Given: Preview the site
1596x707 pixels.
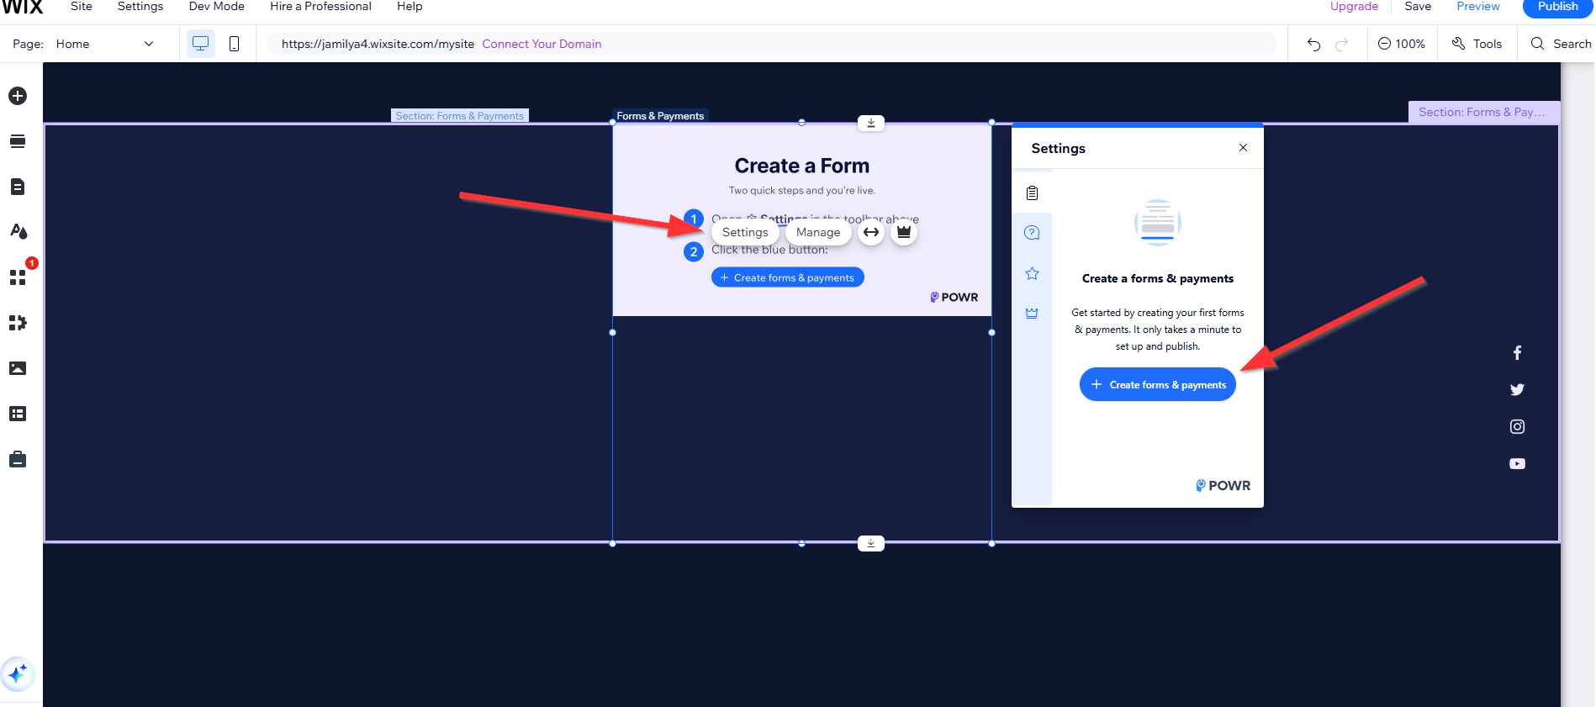Looking at the screenshot, I should (x=1478, y=7).
